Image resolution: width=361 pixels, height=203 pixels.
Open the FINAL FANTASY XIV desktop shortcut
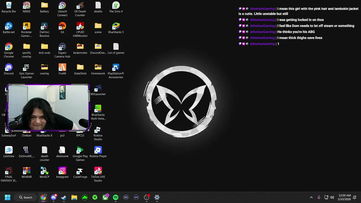9,175
